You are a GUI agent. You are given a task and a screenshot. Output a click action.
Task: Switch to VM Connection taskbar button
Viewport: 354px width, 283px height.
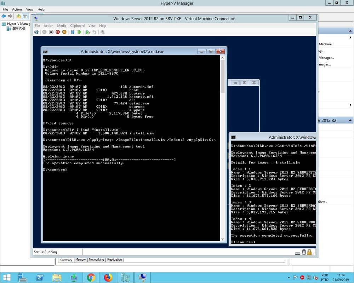point(142,277)
